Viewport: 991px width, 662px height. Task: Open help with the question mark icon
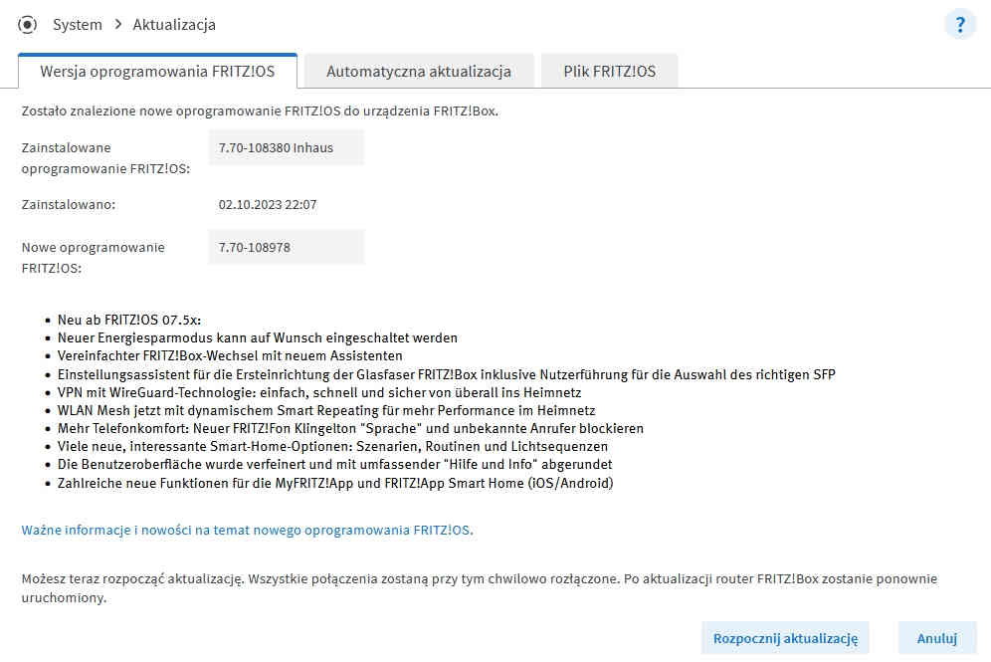tap(960, 25)
